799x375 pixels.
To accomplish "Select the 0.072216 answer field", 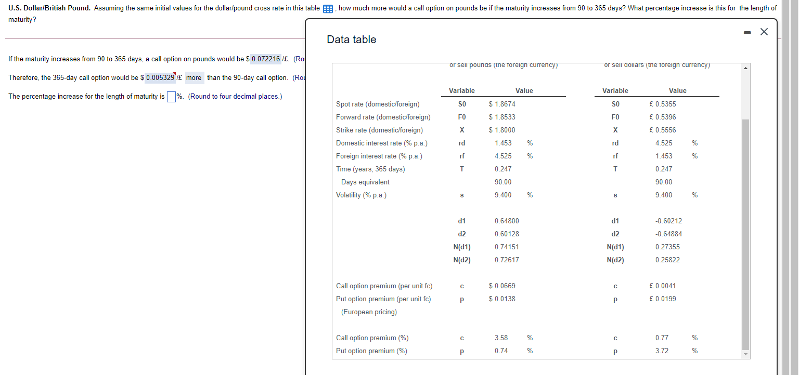I will 266,59.
